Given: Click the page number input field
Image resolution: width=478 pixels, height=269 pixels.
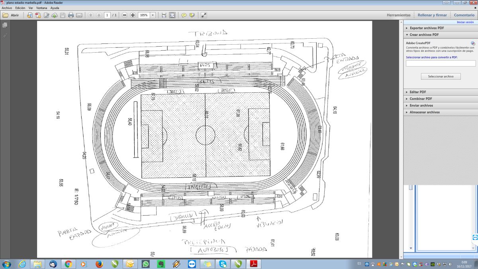Looking at the screenshot, I should 107,15.
